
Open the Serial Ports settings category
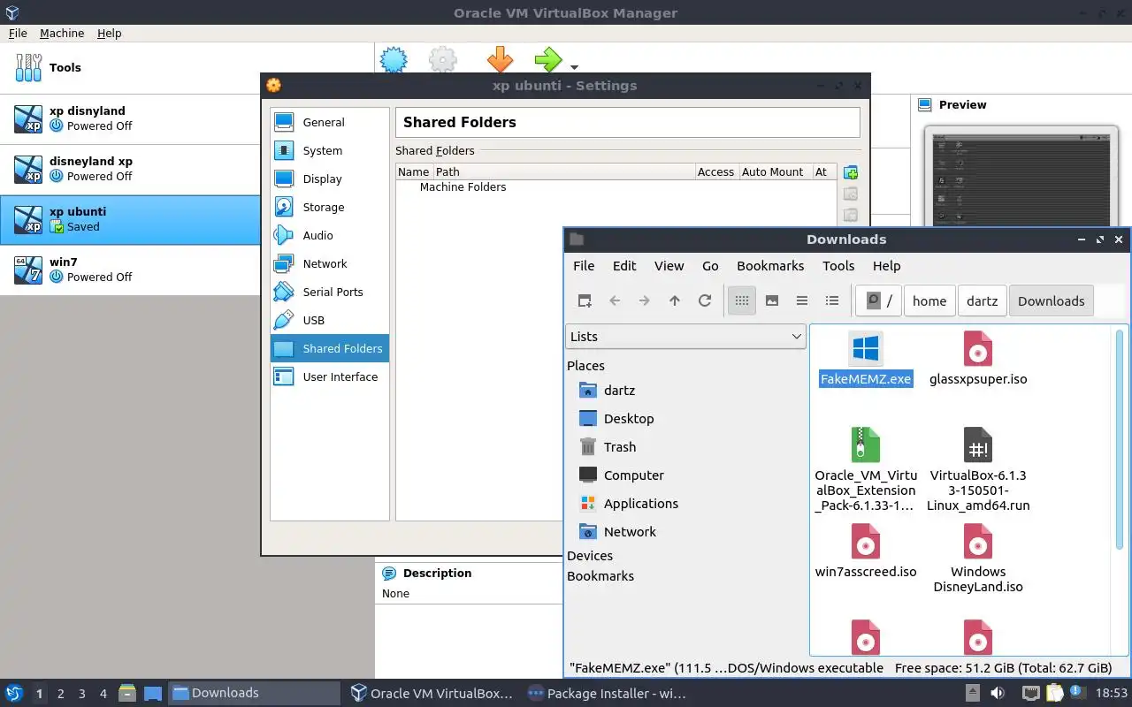(329, 292)
